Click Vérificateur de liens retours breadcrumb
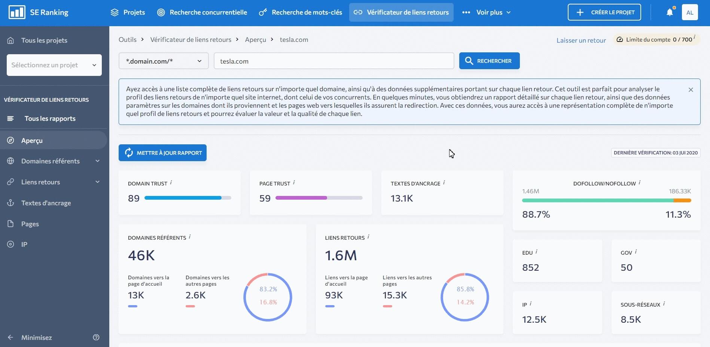Screen dimensions: 710x347 191,39
